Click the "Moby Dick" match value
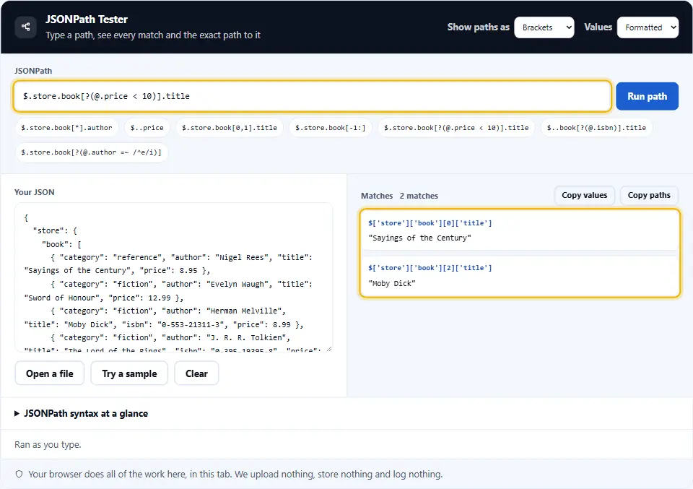This screenshot has height=489, width=693. (x=392, y=283)
